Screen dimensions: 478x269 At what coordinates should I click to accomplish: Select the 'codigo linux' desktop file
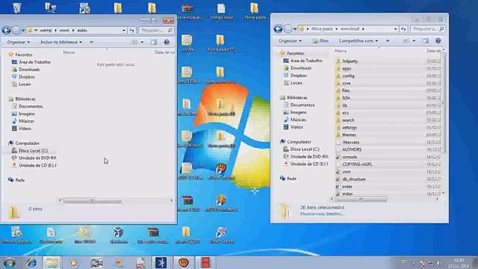221,12
